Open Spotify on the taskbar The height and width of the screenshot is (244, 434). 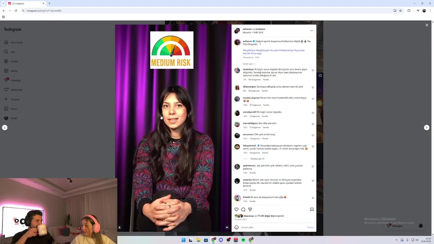(x=243, y=240)
